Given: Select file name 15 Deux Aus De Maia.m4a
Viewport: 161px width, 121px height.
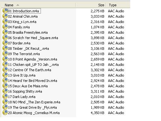Looking at the screenshot, I should [28, 86].
